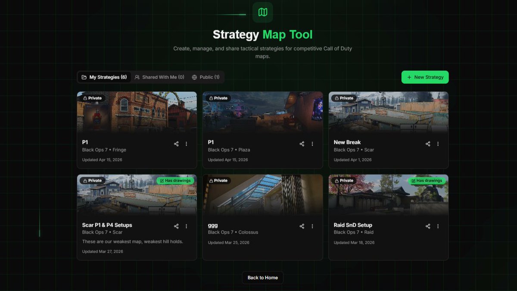Open the ggg Colossus map thumbnail
This screenshot has width=517, height=291.
pyautogui.click(x=263, y=195)
